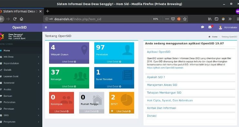Image resolution: width=239 pixels, height=127 pixels.
Task: Click the map pin icon on Wilayah Dusun card
Action: 84,50
